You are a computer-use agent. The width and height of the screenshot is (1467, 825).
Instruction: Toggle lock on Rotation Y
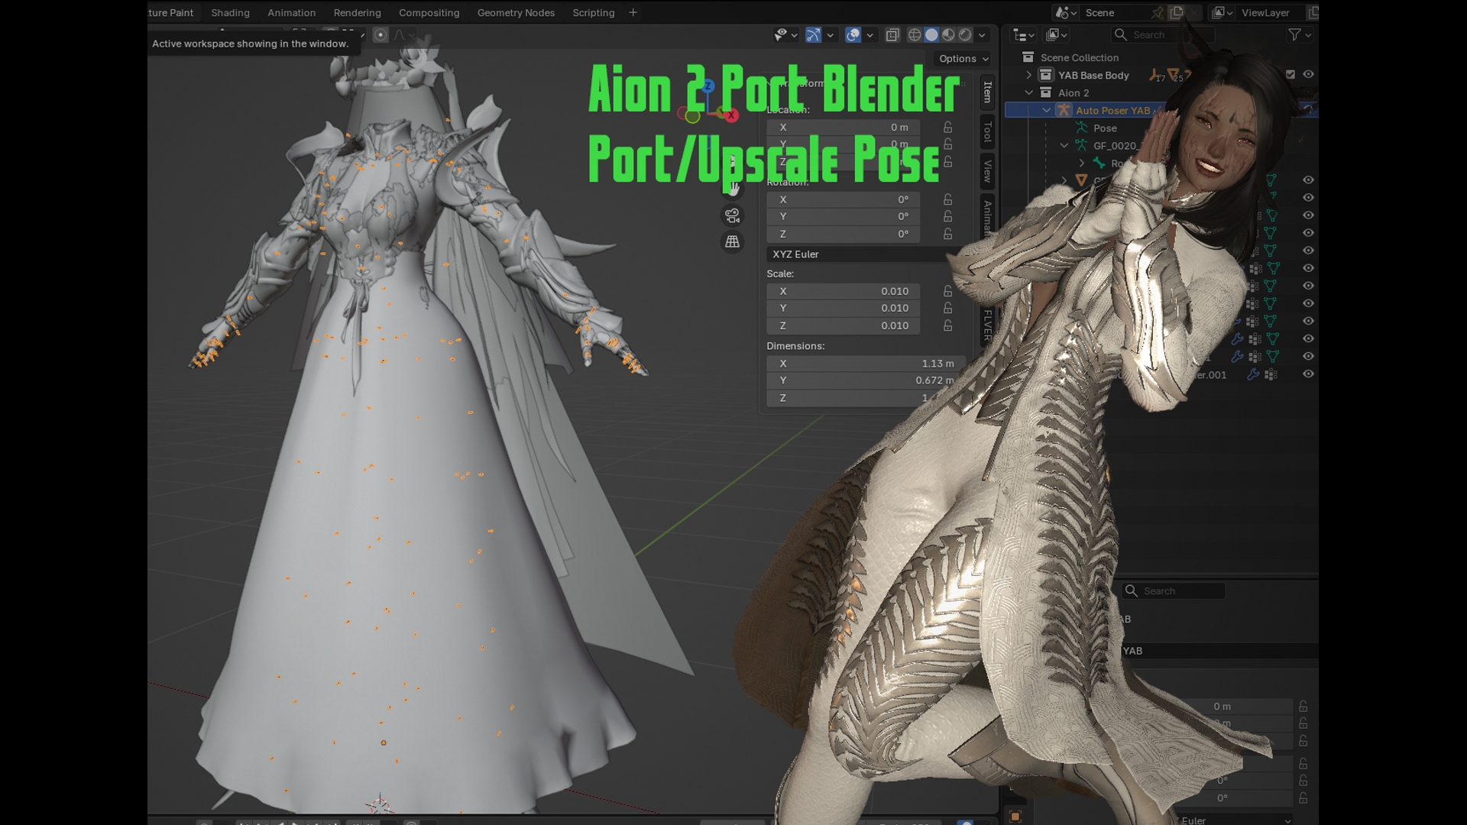[947, 217]
